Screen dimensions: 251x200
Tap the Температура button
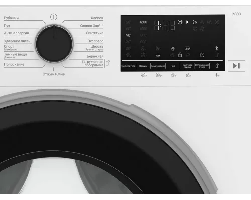(129, 66)
